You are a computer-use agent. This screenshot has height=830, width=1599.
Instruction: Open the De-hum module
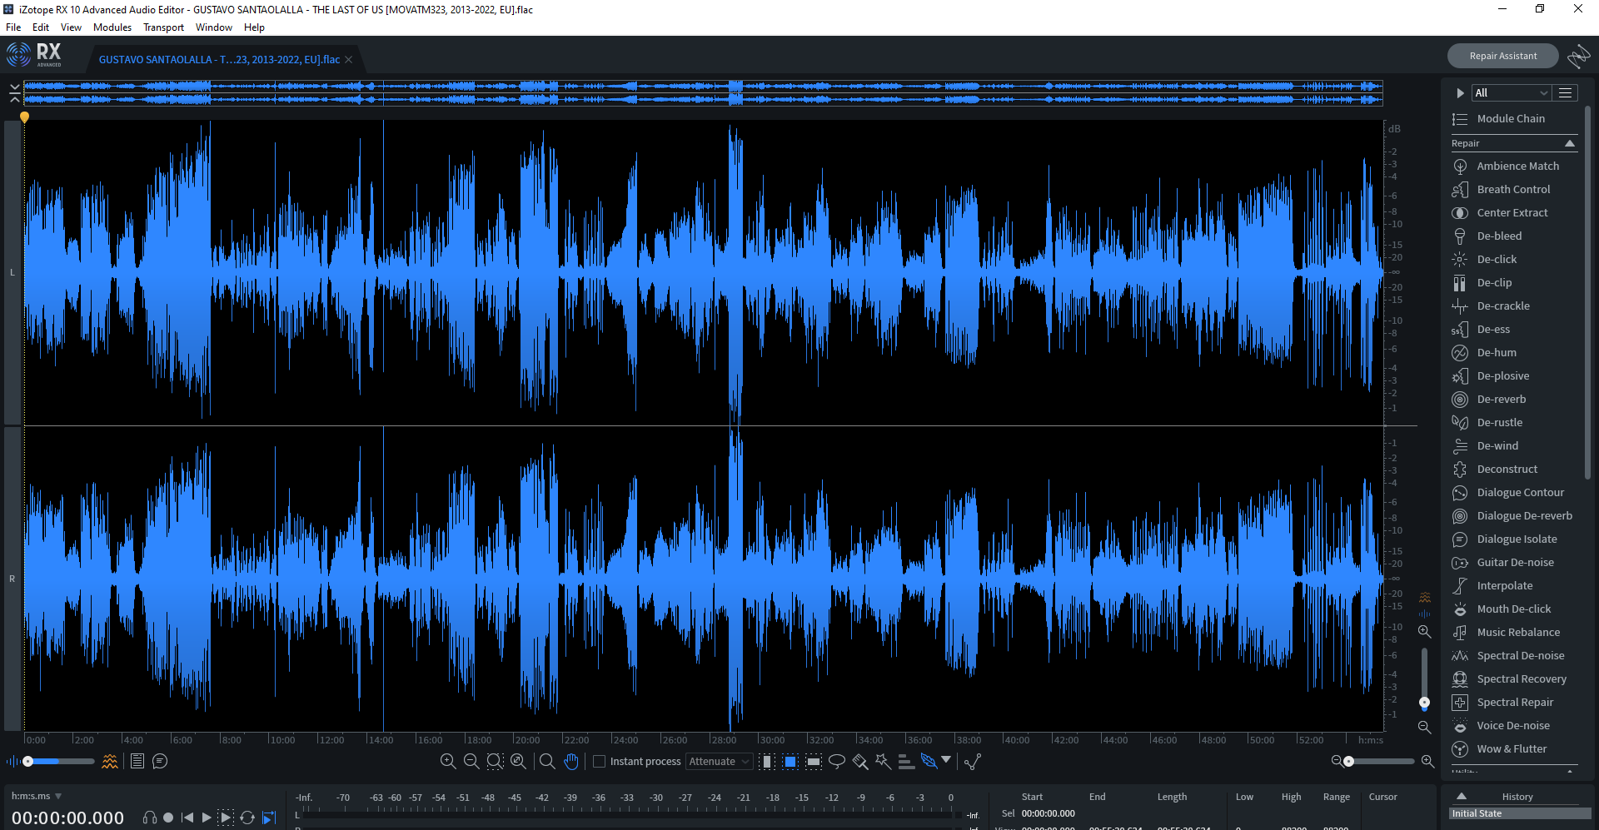[x=1495, y=352]
